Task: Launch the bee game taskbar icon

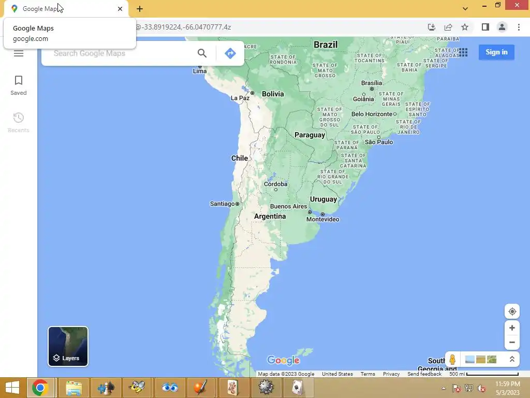Action: point(137,388)
